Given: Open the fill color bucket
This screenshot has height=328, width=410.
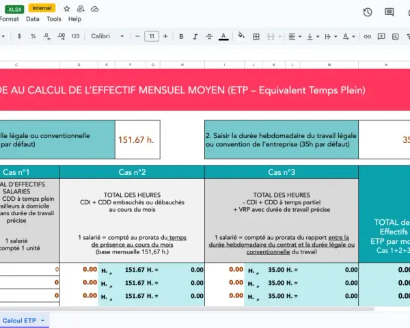Looking at the screenshot, I should [x=241, y=36].
